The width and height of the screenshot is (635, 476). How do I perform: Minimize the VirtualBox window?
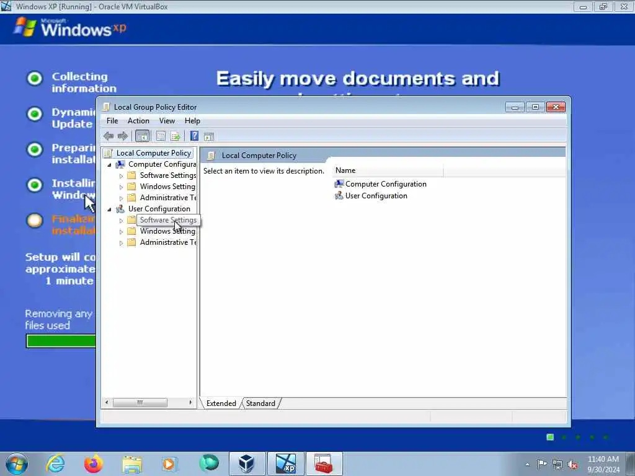(583, 6)
